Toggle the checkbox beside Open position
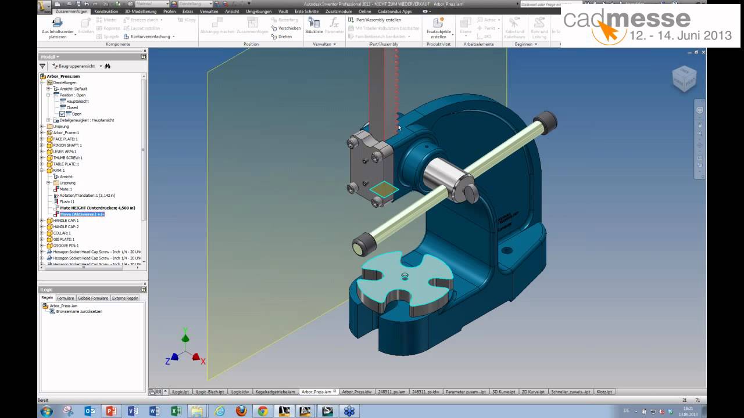The image size is (744, 418). click(62, 114)
